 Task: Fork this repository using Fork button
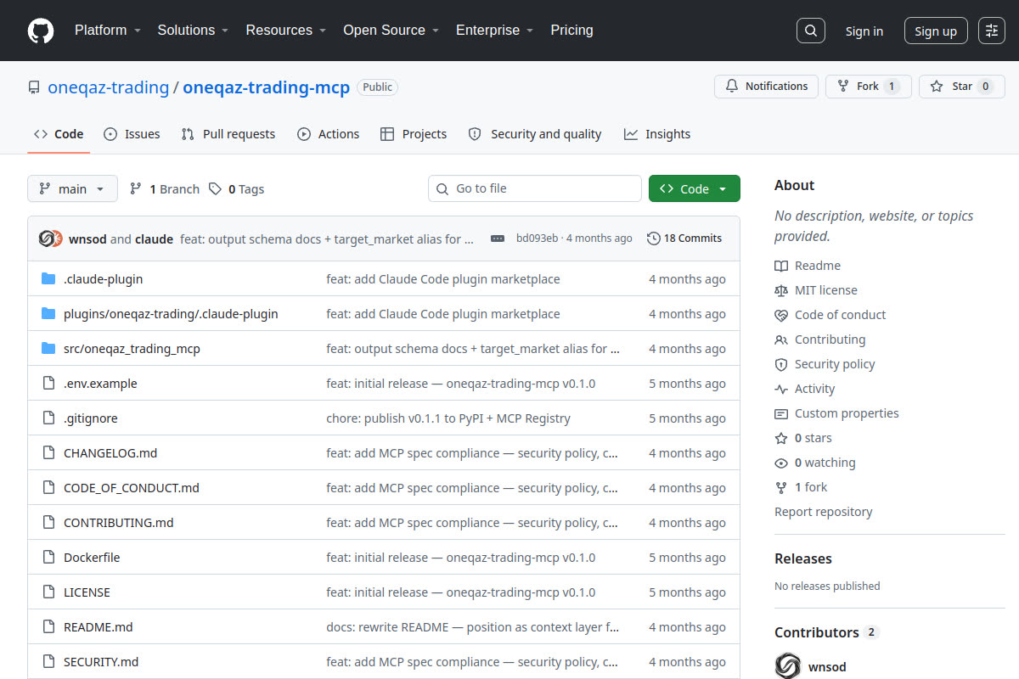click(868, 87)
